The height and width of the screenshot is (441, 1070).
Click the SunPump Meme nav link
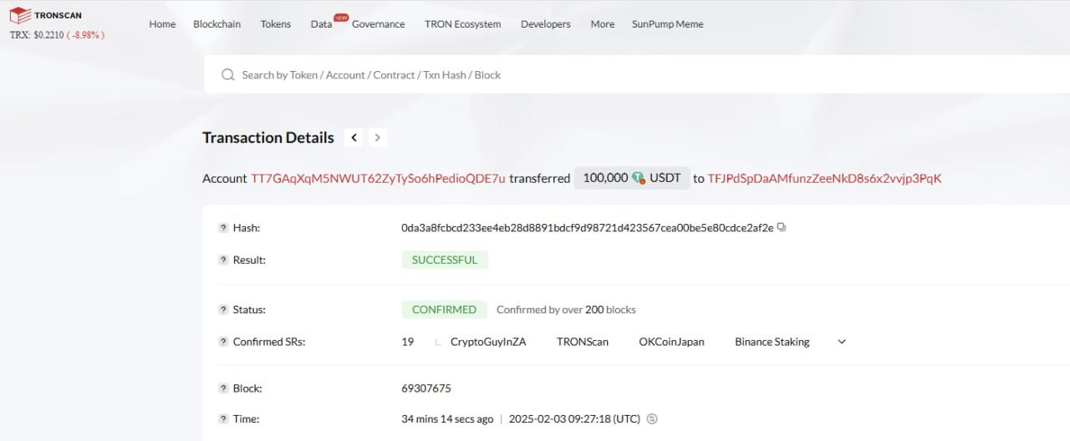click(667, 24)
